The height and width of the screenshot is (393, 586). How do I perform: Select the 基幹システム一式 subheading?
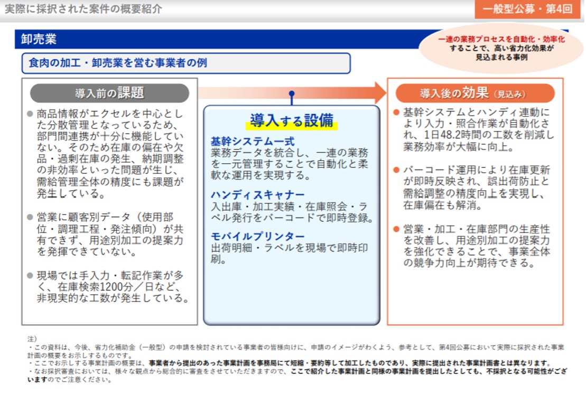click(x=253, y=141)
